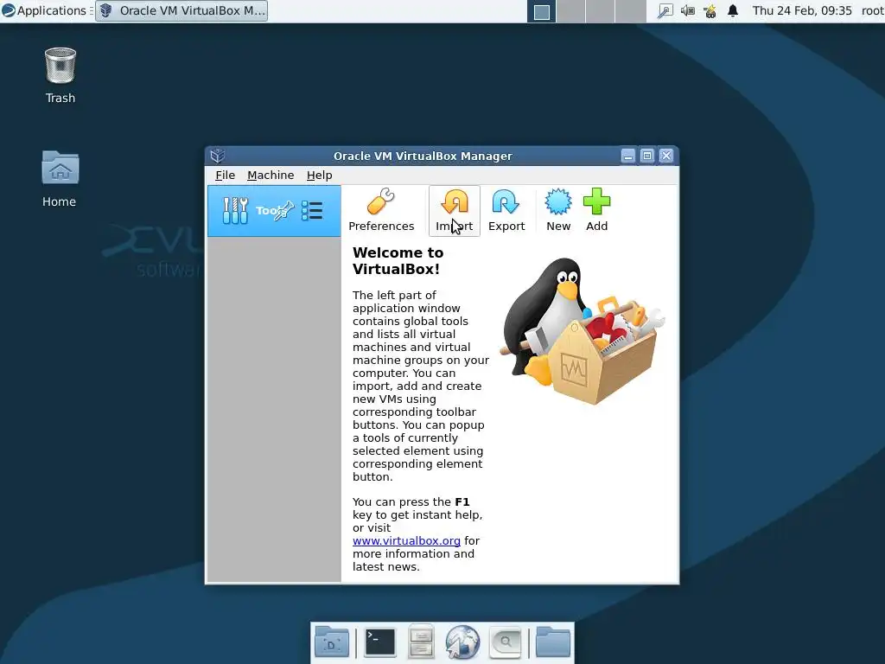
Task: Close the VirtualBox Manager window
Action: [x=666, y=156]
